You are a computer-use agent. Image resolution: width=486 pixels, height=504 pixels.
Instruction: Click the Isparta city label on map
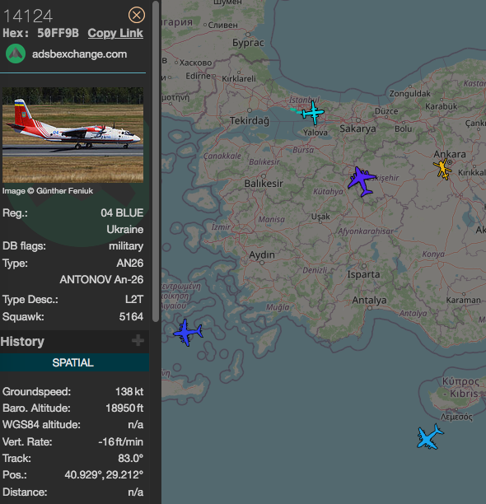(x=363, y=274)
